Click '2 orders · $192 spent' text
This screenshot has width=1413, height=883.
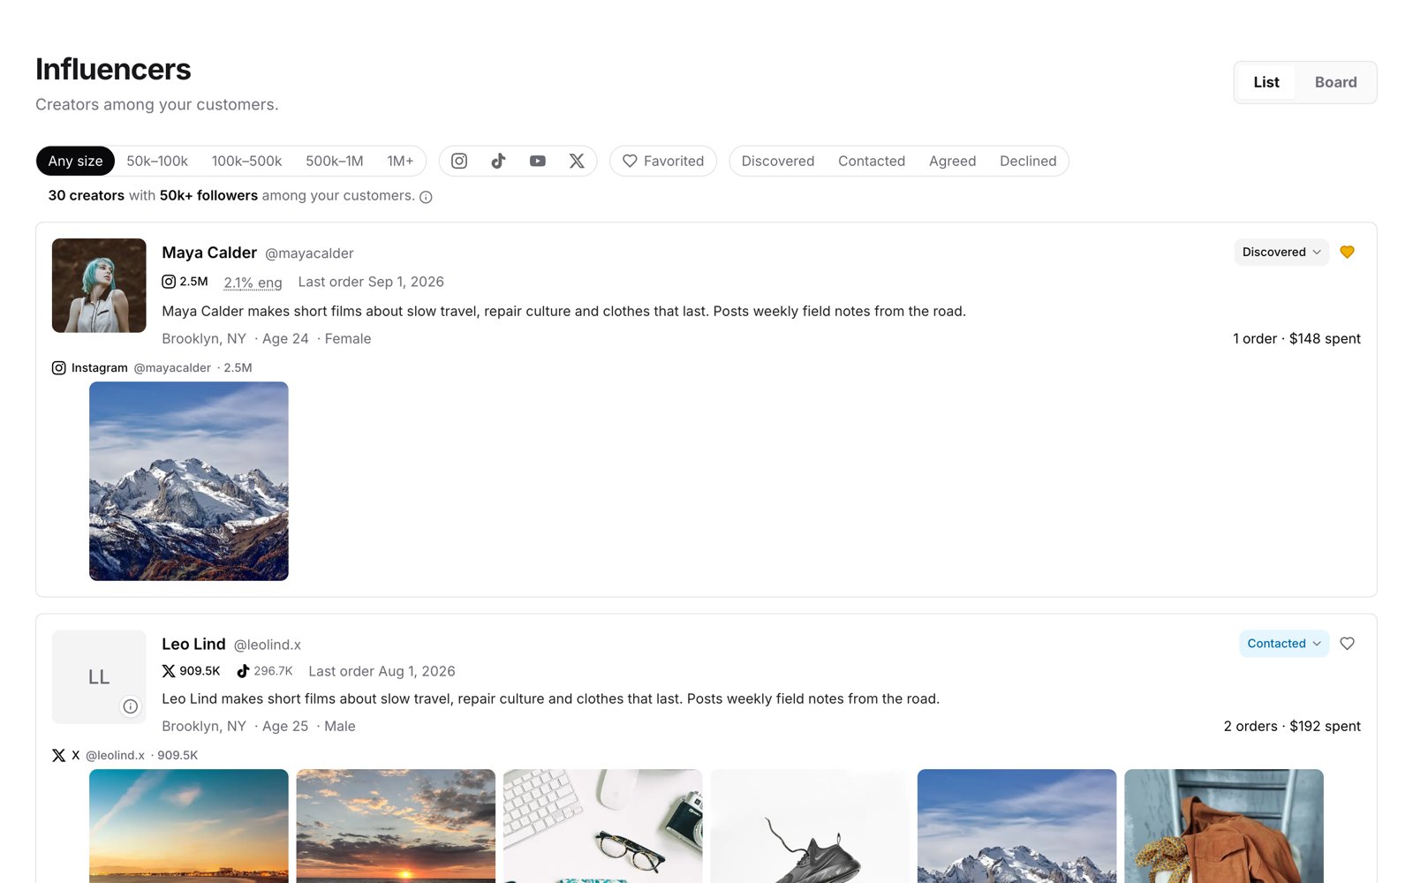tap(1292, 726)
